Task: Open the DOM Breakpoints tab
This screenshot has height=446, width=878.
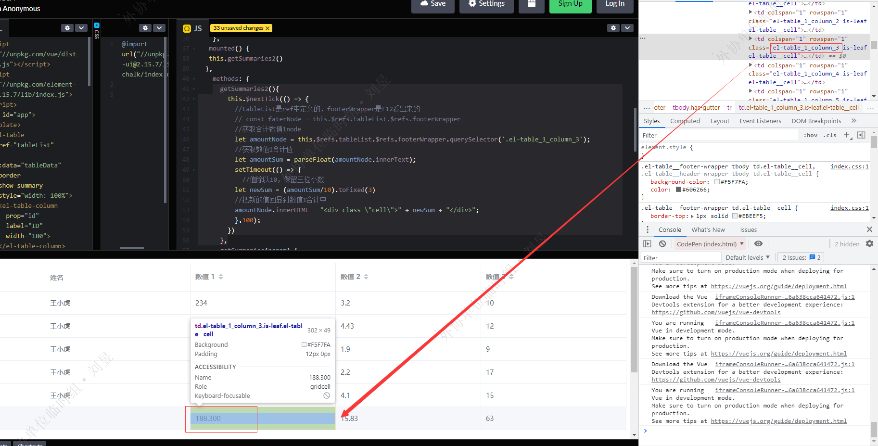Action: [x=816, y=121]
